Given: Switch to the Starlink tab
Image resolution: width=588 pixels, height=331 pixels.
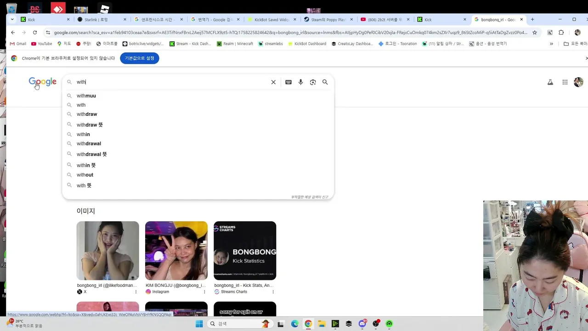Looking at the screenshot, I should coord(102,20).
